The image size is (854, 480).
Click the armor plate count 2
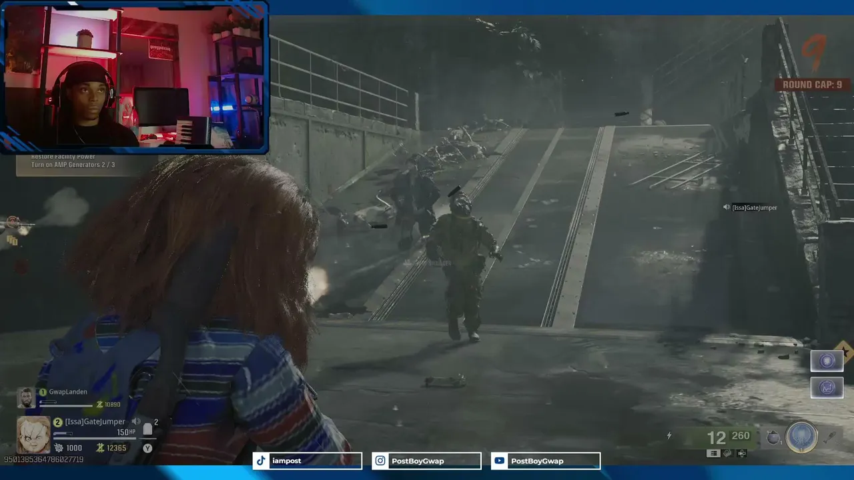pos(156,422)
